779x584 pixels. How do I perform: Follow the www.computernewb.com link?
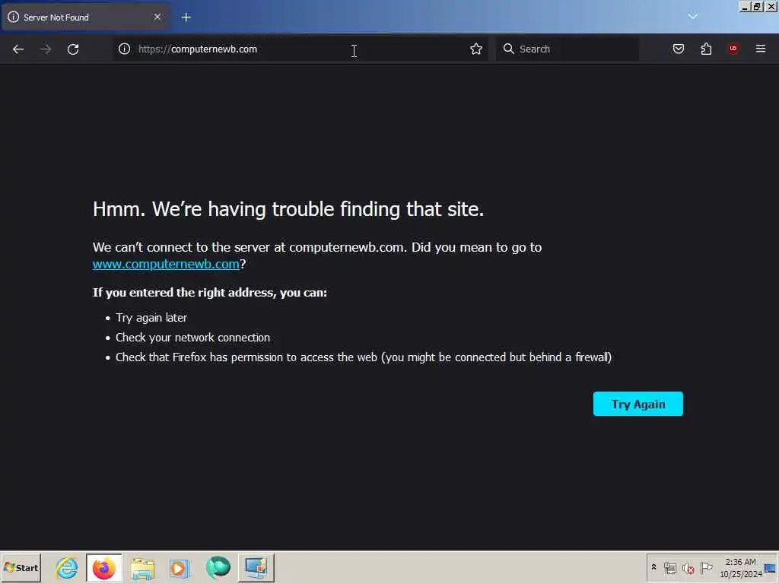[166, 264]
